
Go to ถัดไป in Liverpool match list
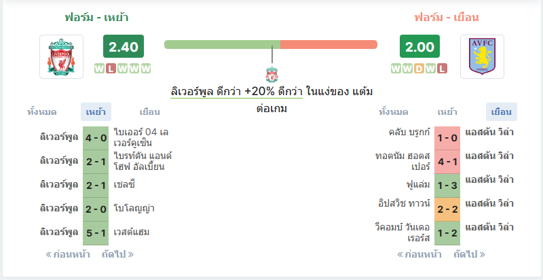coord(117,255)
